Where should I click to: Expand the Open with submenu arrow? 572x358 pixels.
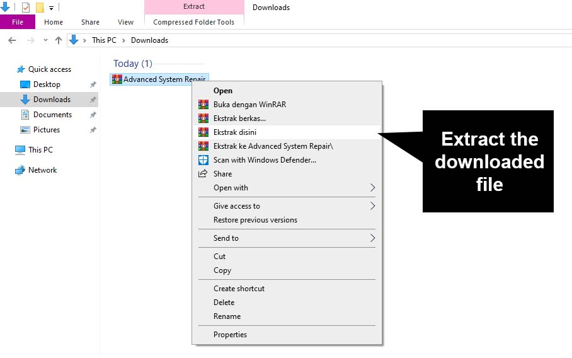coord(372,188)
